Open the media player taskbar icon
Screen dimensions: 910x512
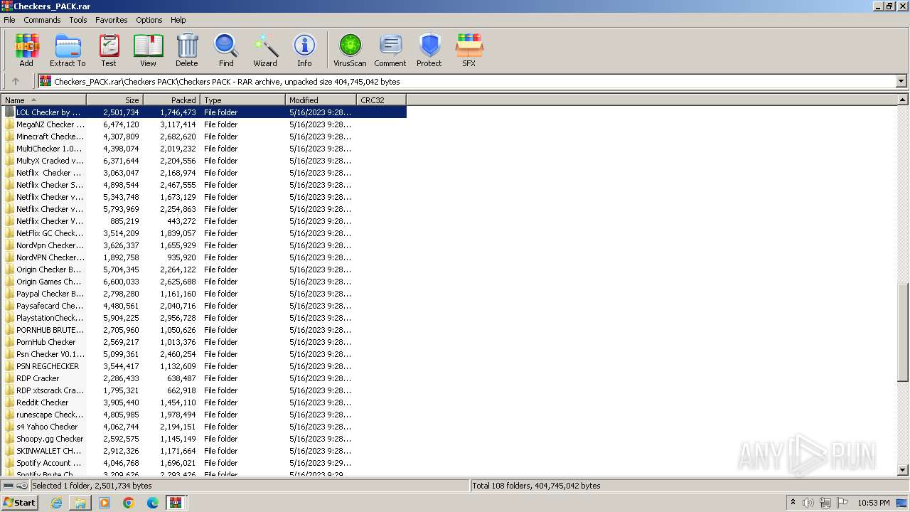tap(105, 503)
